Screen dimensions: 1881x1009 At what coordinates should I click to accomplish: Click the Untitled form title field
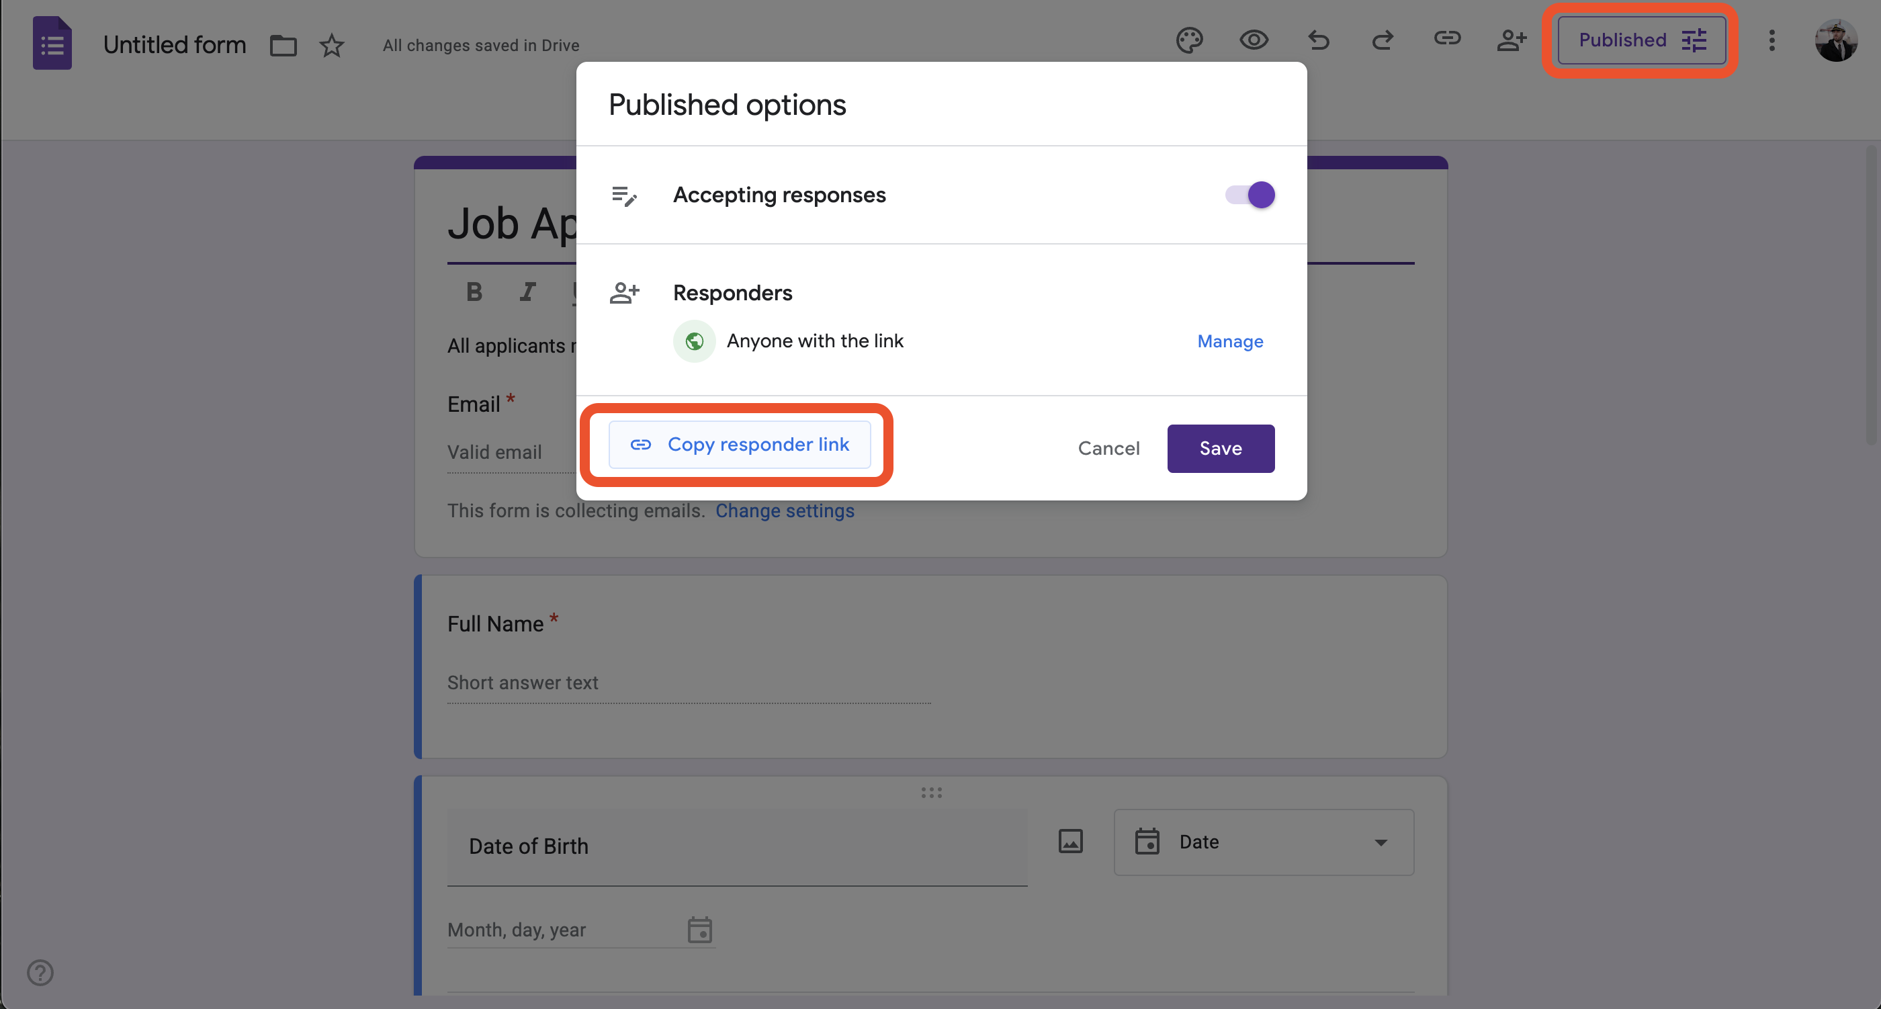coord(175,44)
